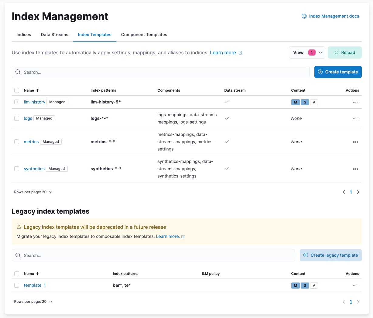Select all legacy templates with header checkbox
Screen dimensions: 373x318
point(17,274)
